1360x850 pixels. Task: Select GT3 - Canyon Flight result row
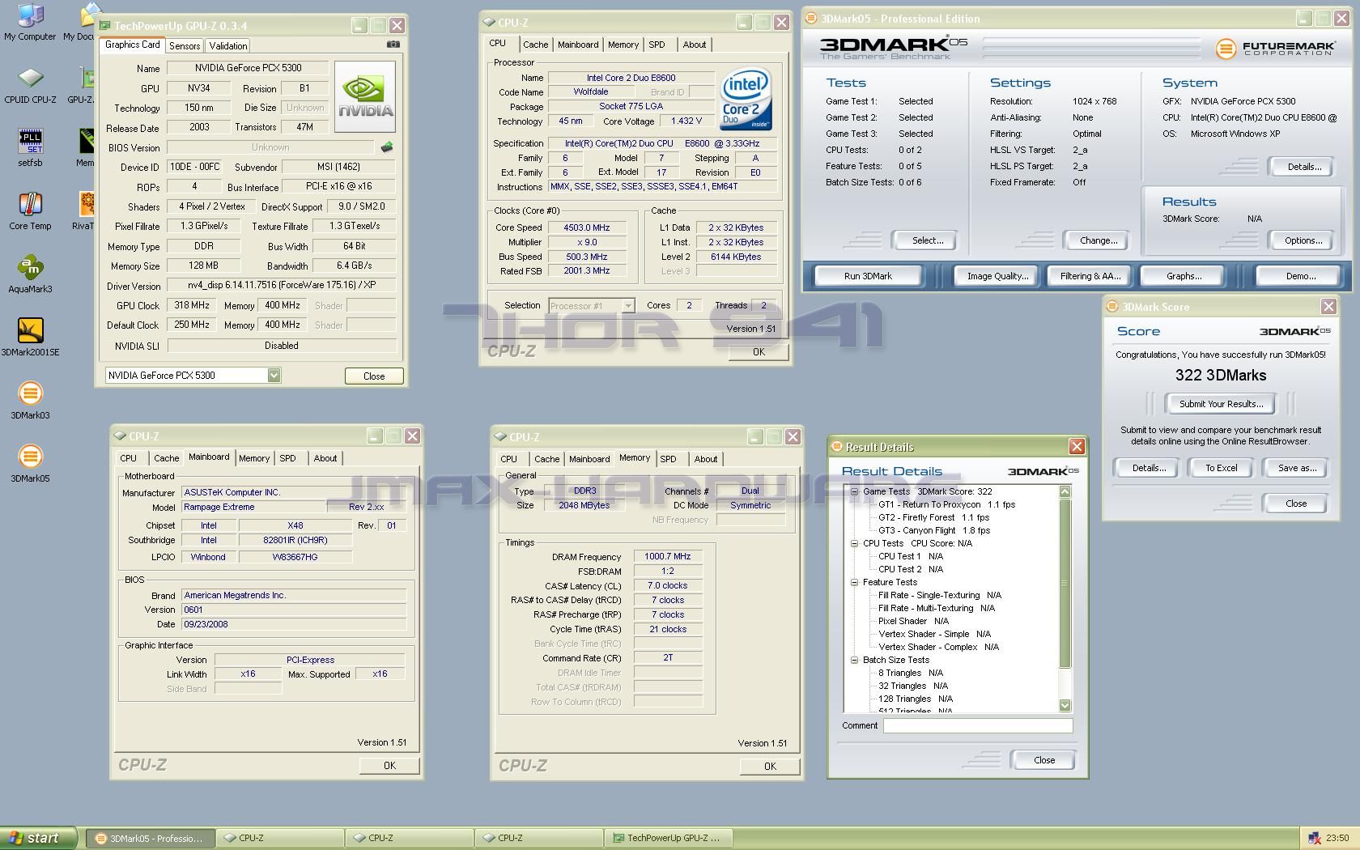[934, 530]
